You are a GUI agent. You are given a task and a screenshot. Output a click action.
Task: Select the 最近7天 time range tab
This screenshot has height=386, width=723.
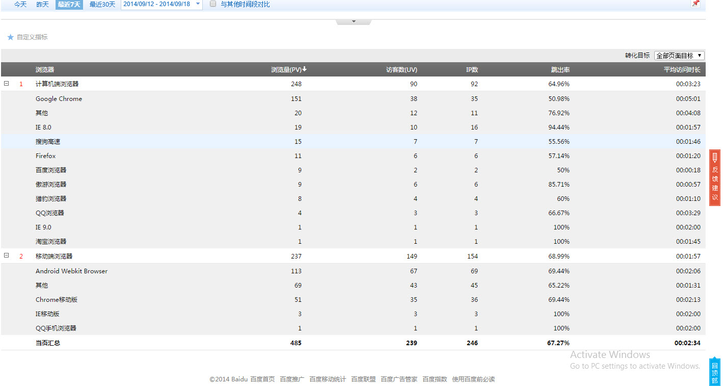(x=69, y=4)
